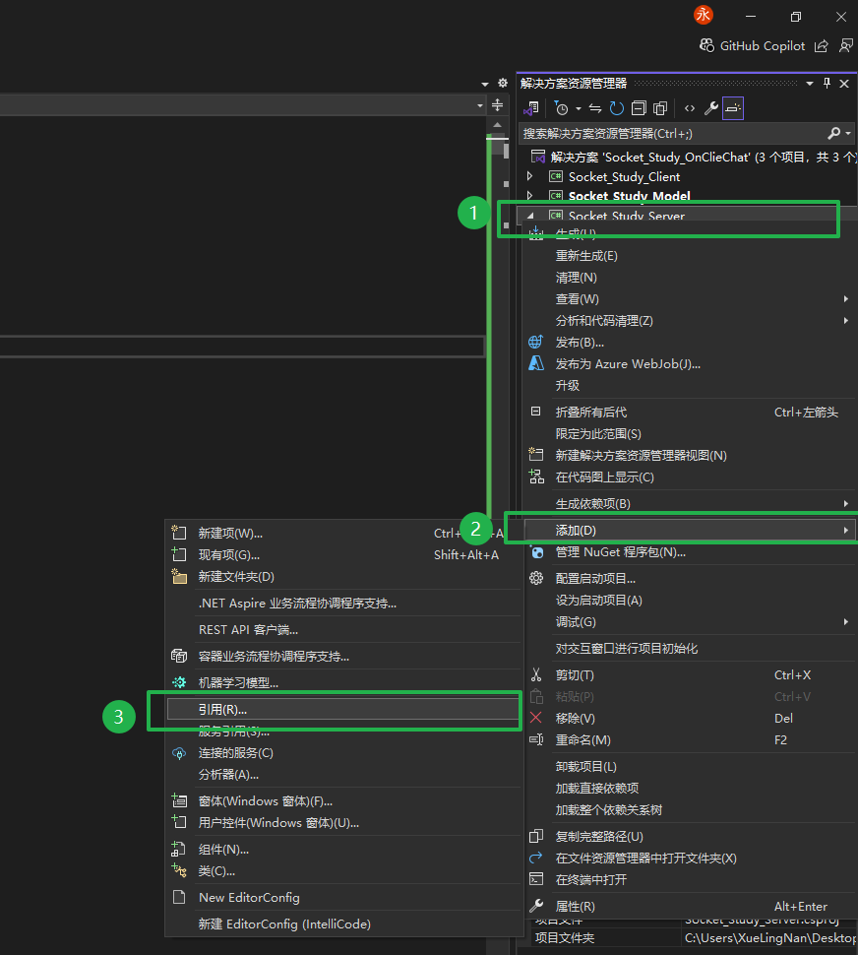Viewport: 858px width, 955px height.
Task: Click the wrench properties icon in toolbar
Action: 710,108
